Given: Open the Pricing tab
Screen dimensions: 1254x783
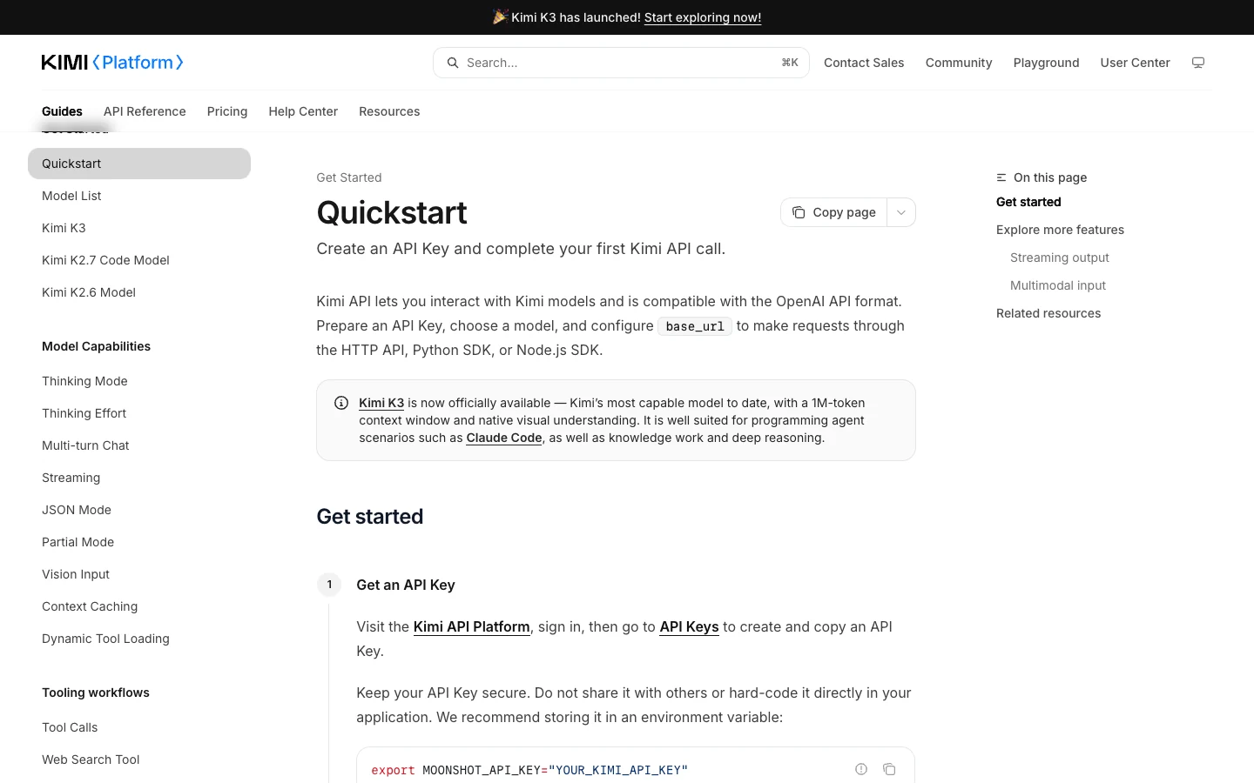Looking at the screenshot, I should point(227,111).
